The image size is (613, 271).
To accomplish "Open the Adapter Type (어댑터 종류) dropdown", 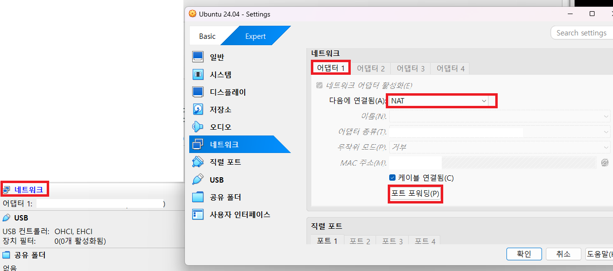I will pyautogui.click(x=500, y=132).
